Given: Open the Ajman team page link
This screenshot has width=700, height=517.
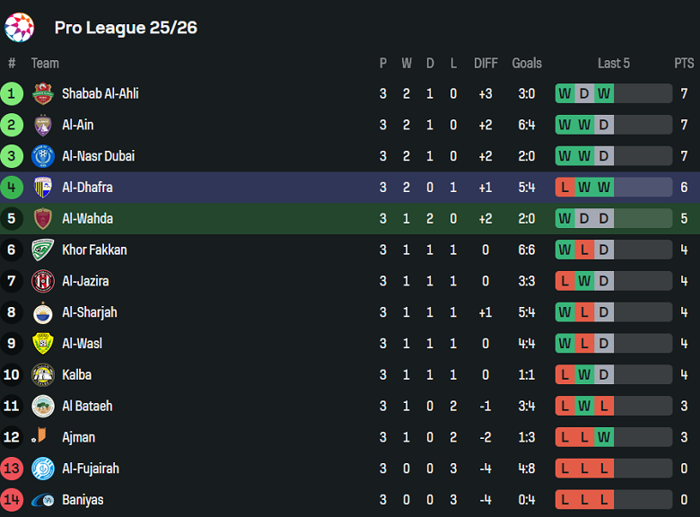Looking at the screenshot, I should [x=78, y=437].
